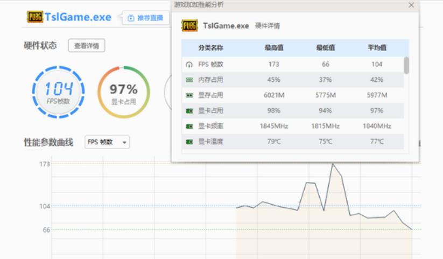
Task: Click the GPU frequency 1845MHz cell
Action: (x=274, y=126)
